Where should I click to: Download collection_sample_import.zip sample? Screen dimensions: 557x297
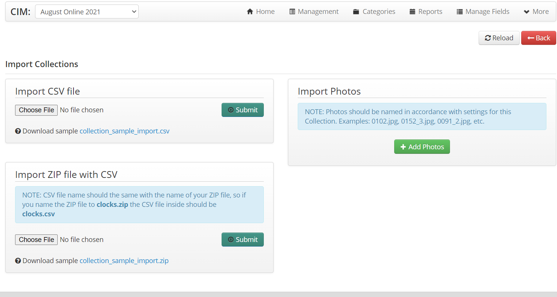pyautogui.click(x=124, y=261)
